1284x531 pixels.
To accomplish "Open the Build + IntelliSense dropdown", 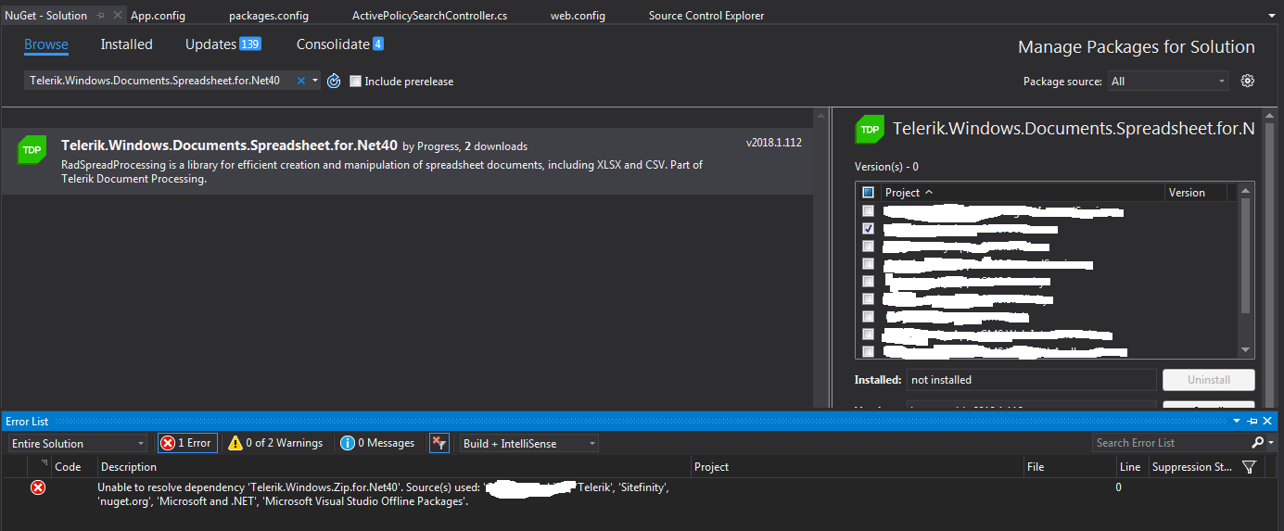I will tap(529, 444).
